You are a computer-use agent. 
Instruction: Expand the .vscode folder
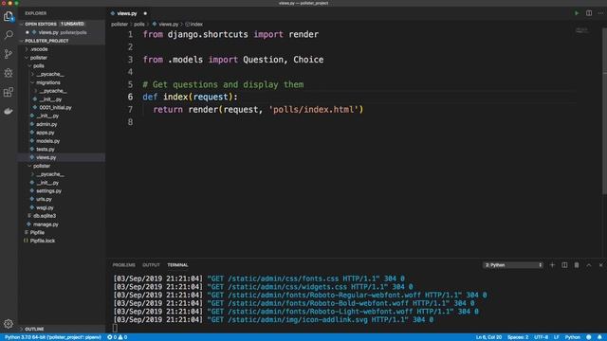[x=39, y=49]
